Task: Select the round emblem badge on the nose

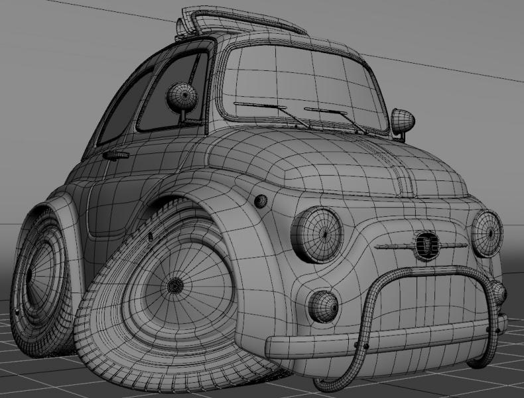Action: click(x=426, y=246)
